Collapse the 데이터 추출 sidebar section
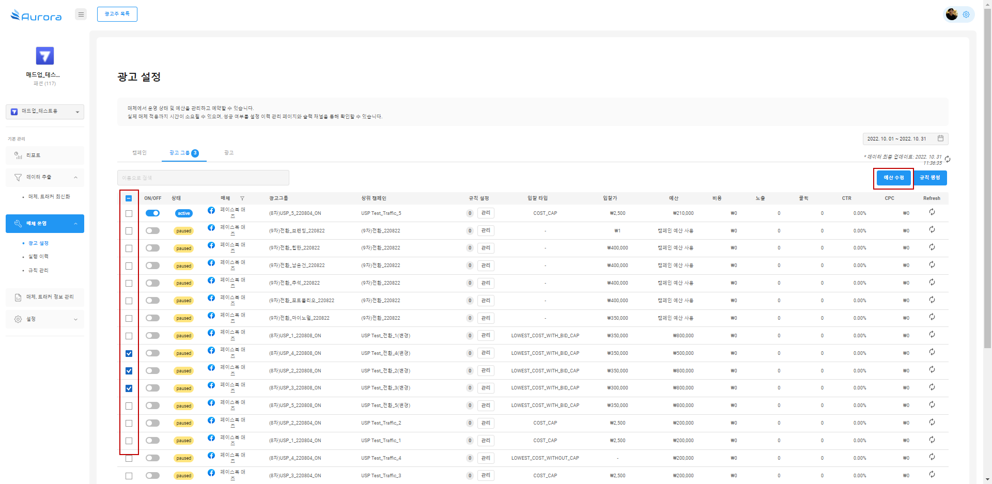This screenshot has height=484, width=992. point(75,177)
